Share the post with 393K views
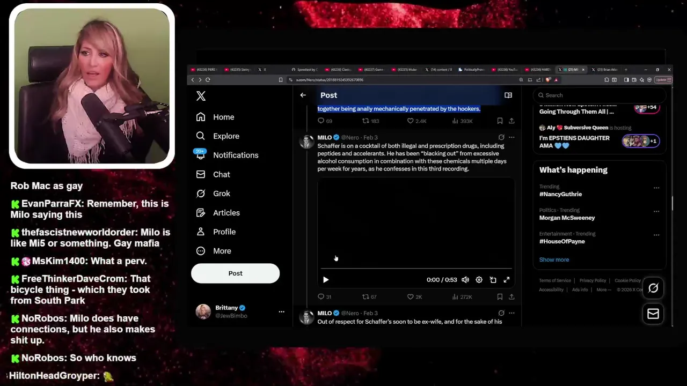 (511, 121)
